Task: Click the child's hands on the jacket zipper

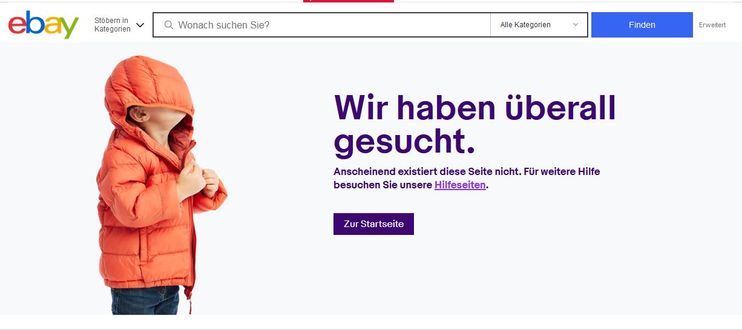Action: [x=197, y=179]
